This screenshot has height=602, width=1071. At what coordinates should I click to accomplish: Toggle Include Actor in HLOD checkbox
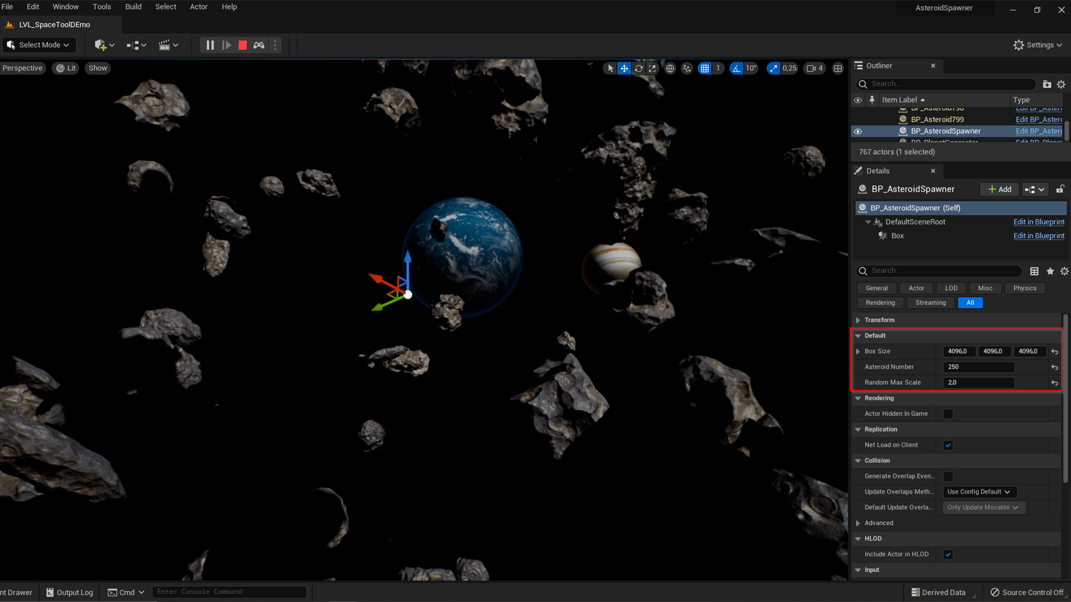coord(948,554)
